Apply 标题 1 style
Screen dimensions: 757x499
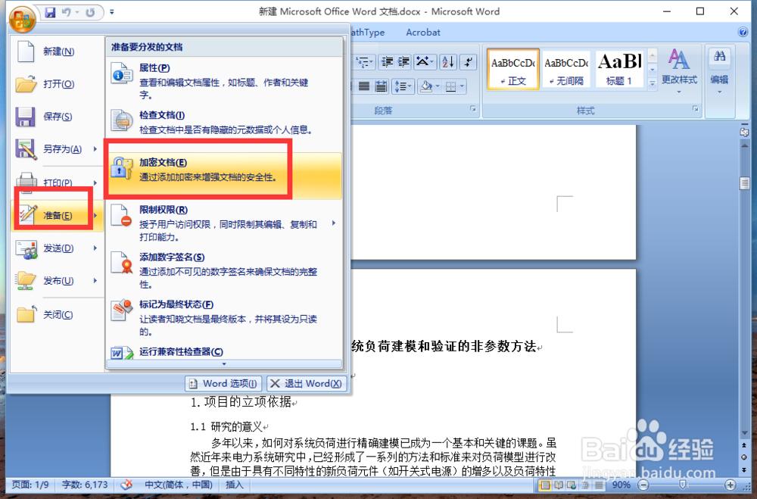(x=619, y=69)
